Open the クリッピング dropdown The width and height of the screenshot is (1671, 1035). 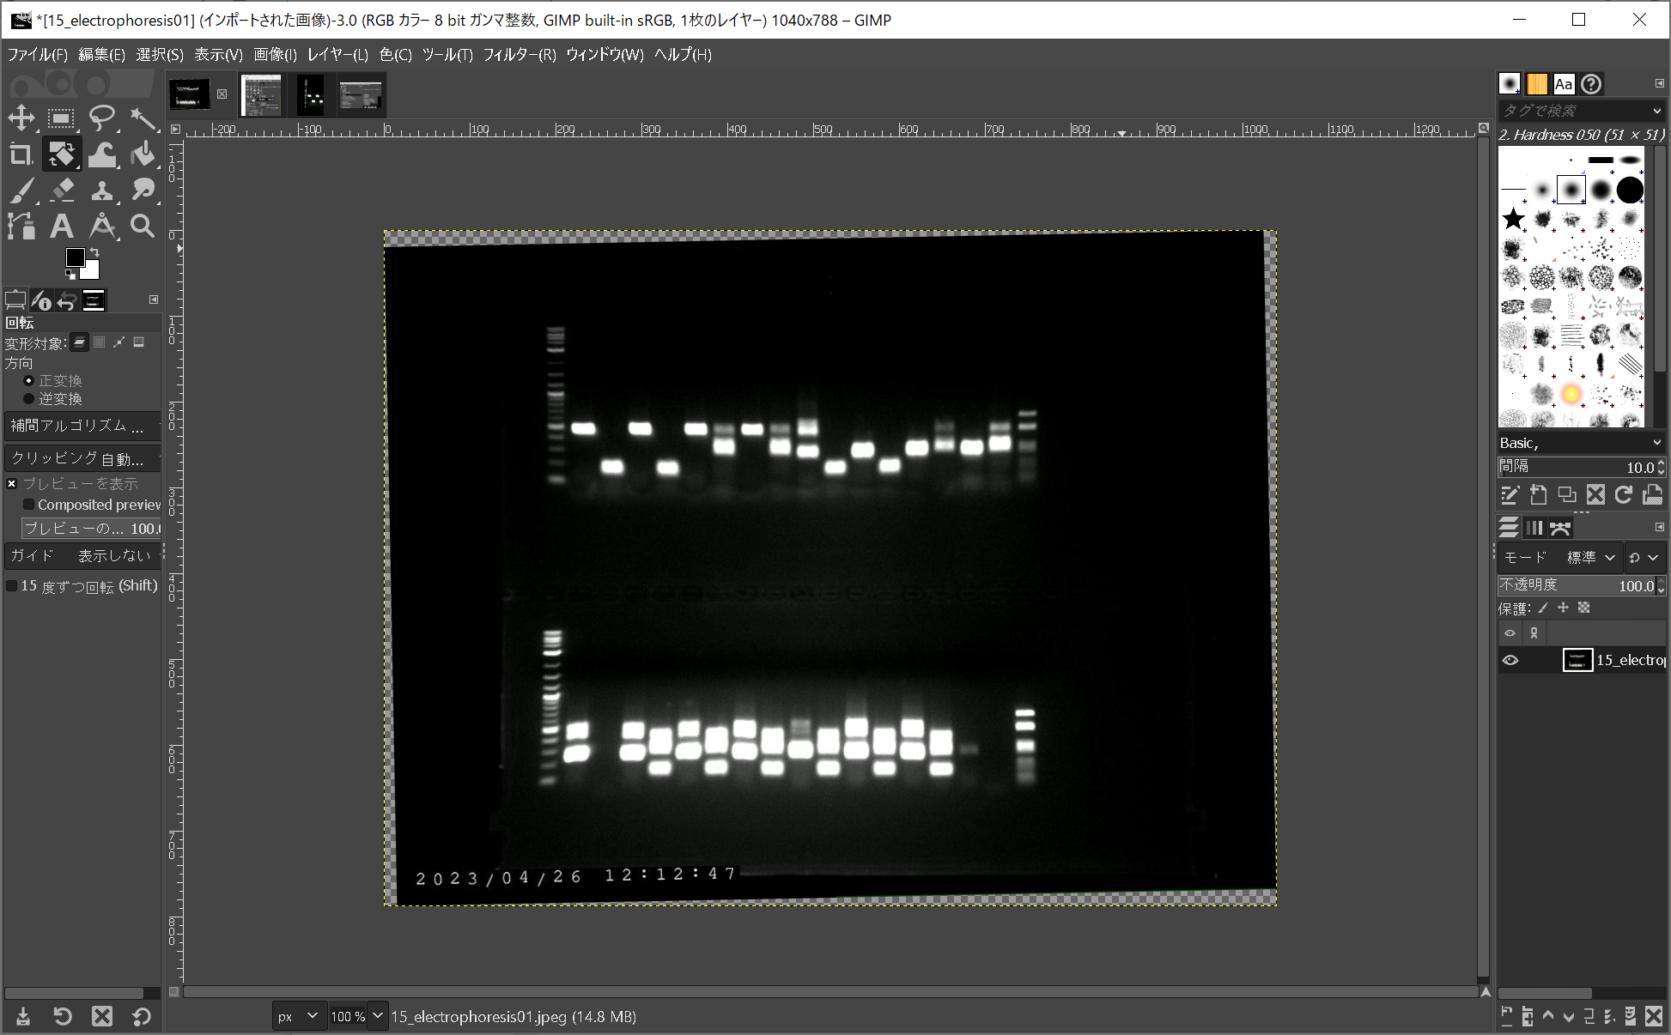click(82, 458)
